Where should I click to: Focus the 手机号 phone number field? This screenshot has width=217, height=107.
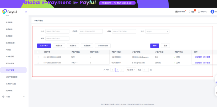91,31
